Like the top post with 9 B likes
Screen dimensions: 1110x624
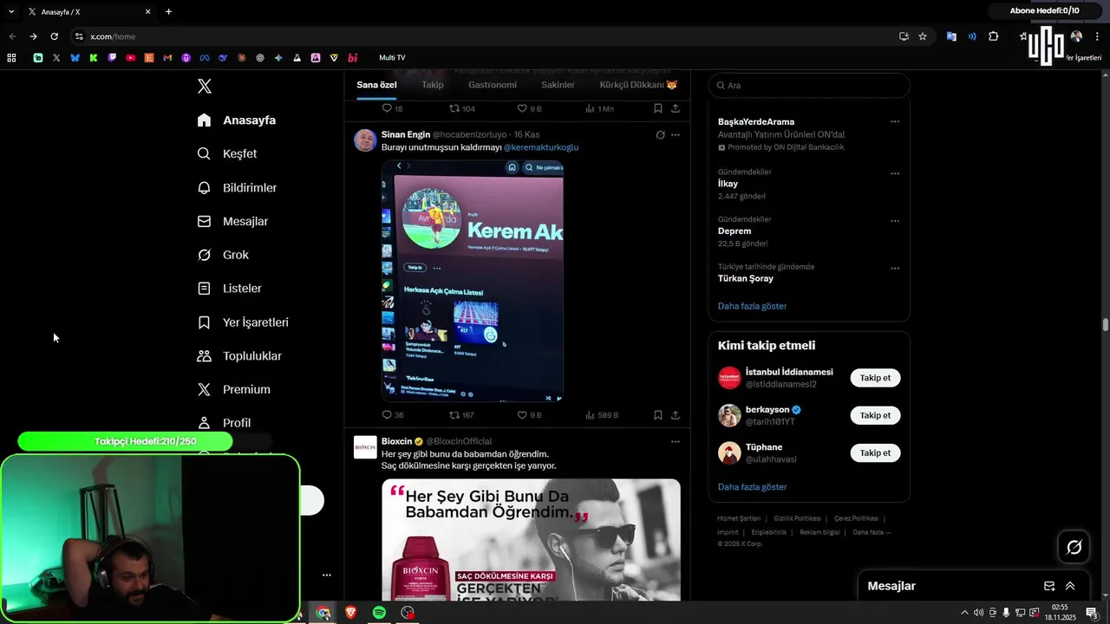(x=522, y=108)
